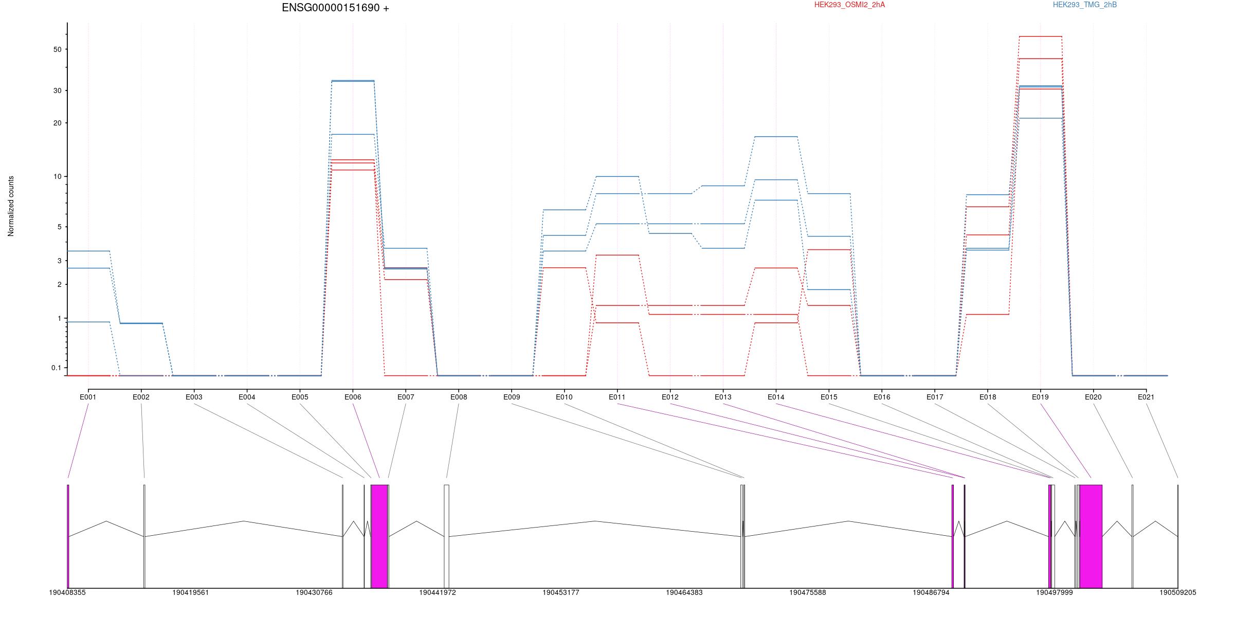This screenshot has height=617, width=1234.
Task: Click the gene title ENSG00000151690 +
Action: pos(335,8)
